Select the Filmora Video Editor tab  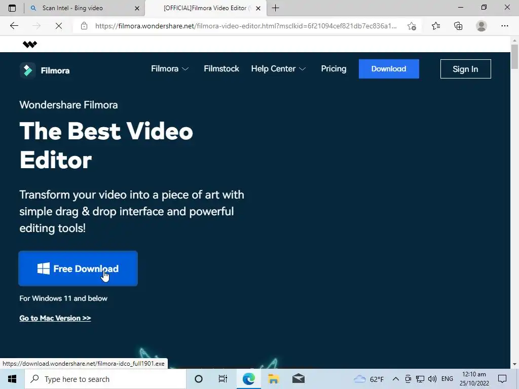pos(206,8)
